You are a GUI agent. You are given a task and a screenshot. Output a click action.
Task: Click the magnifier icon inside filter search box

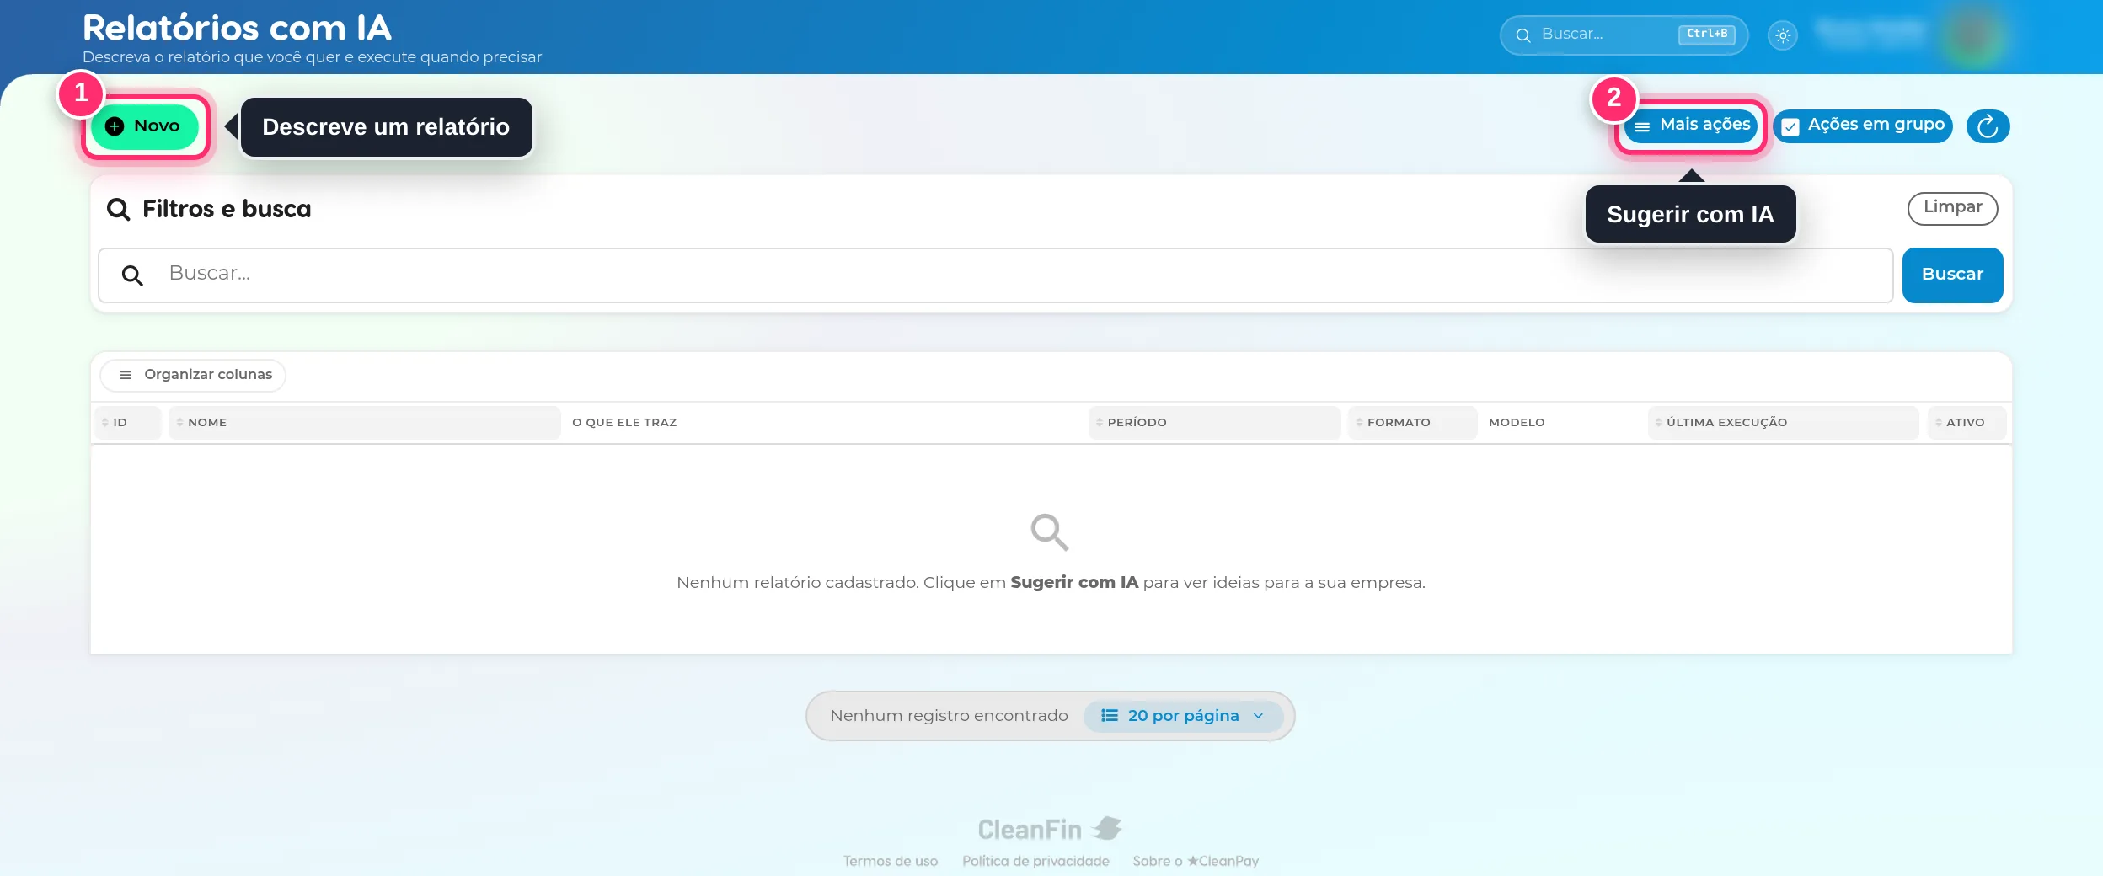[132, 275]
